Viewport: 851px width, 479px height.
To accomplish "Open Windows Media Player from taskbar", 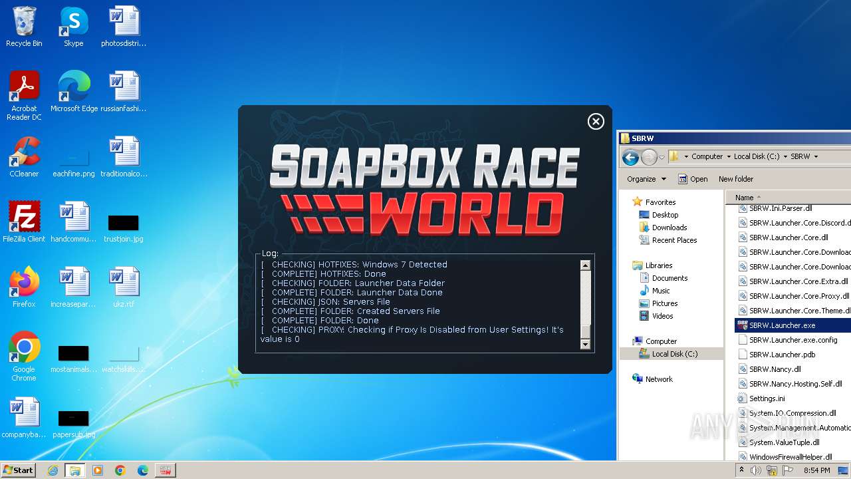I will pyautogui.click(x=98, y=470).
